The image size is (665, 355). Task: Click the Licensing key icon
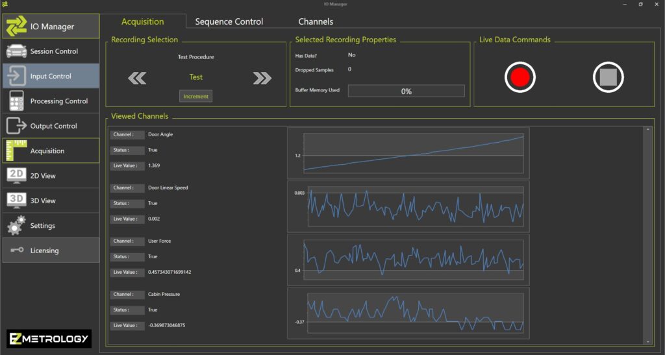pyautogui.click(x=16, y=251)
